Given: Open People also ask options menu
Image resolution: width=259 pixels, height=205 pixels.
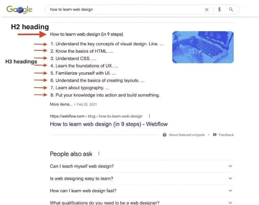Looking at the screenshot, I should coord(99,154).
